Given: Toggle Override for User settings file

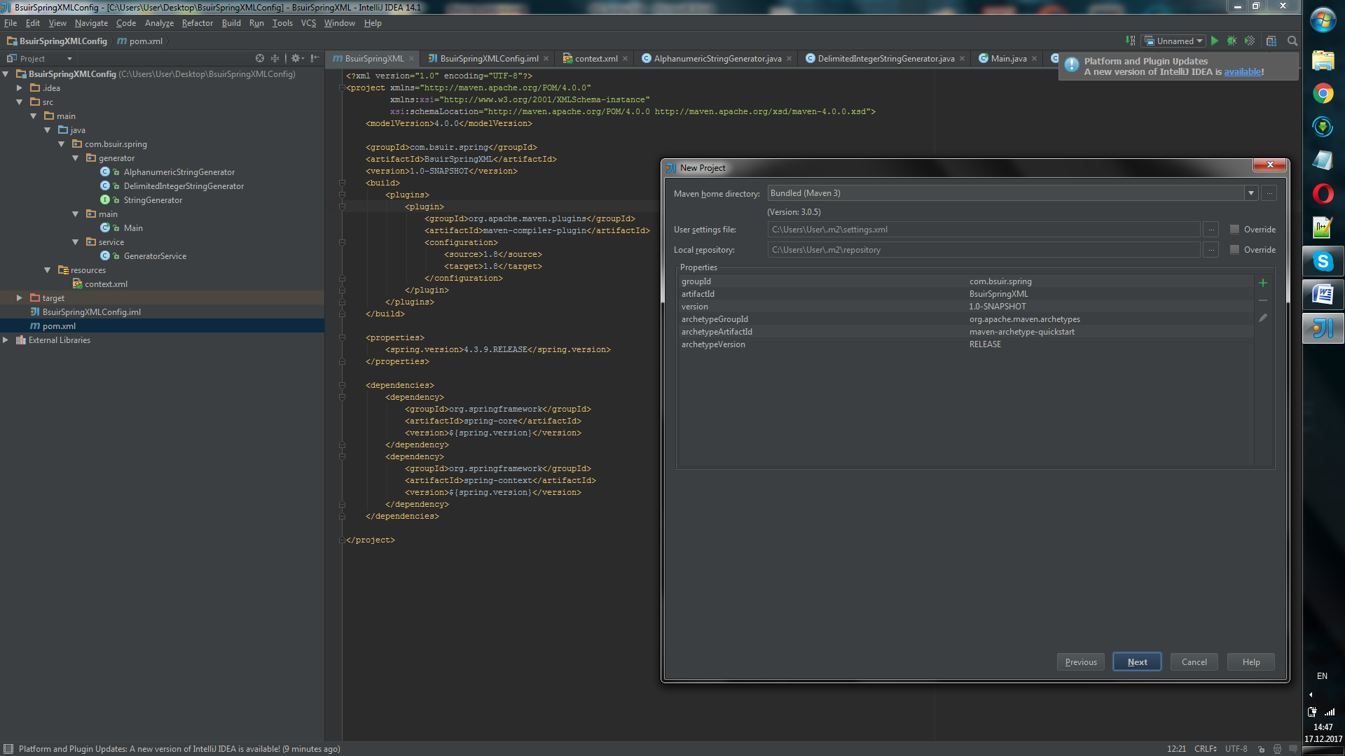Looking at the screenshot, I should pyautogui.click(x=1234, y=229).
